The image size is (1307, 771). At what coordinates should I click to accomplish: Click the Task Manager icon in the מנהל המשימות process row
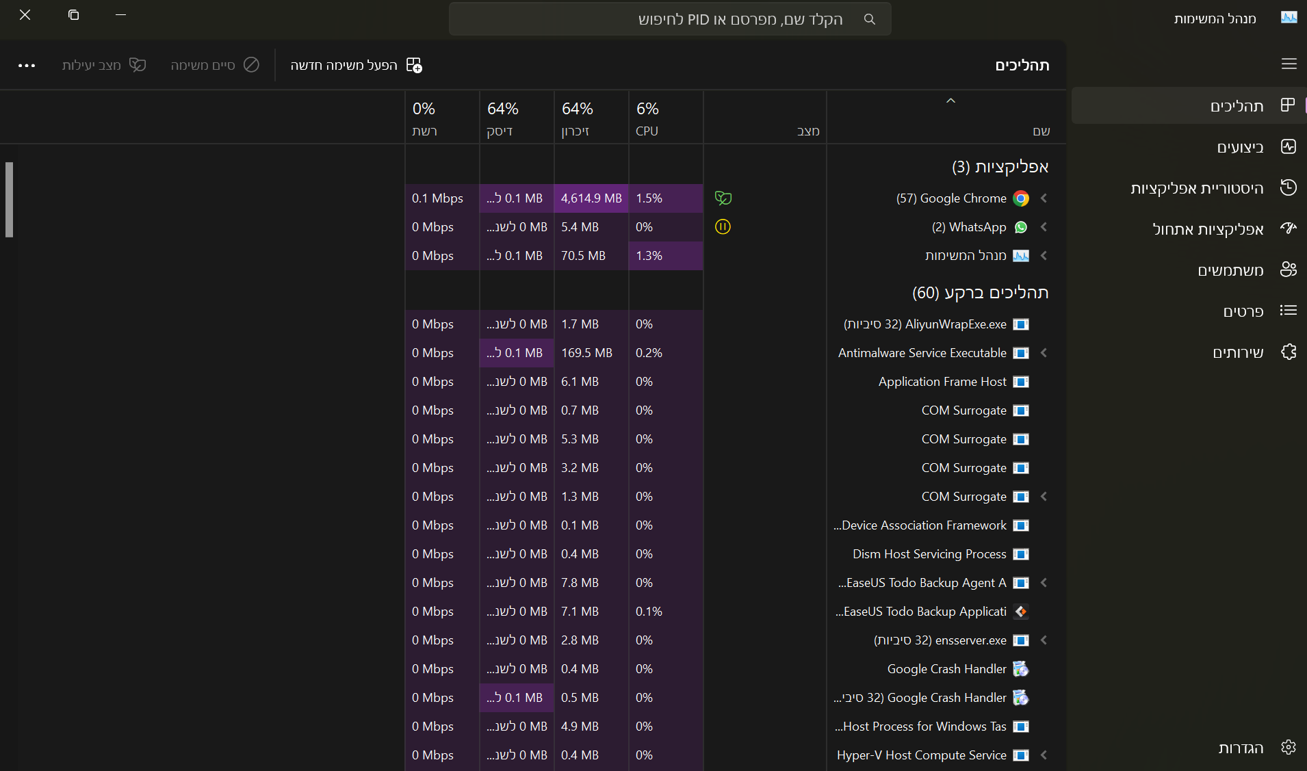1021,256
